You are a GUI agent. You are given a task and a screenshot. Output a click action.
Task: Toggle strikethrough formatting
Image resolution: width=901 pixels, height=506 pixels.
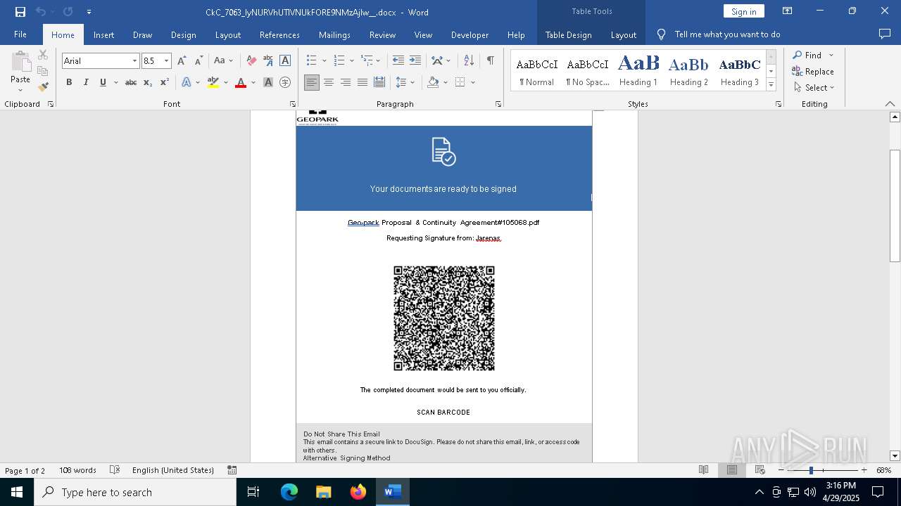(131, 82)
